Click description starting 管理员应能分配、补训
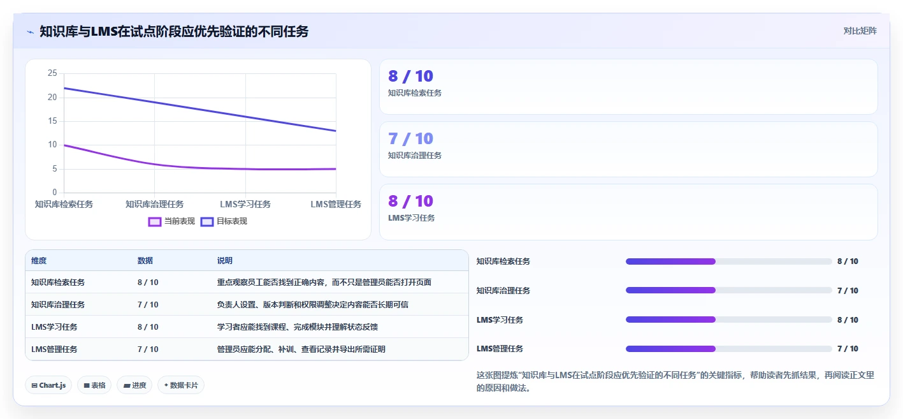This screenshot has width=903, height=419. 301,349
